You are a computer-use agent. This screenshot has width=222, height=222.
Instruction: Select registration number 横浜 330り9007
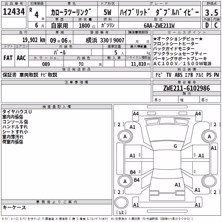pos(105,41)
